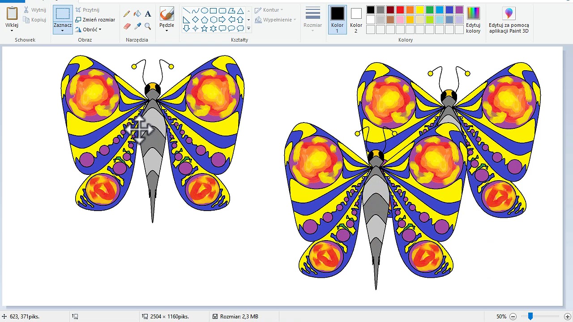Click the Wytnij button
This screenshot has height=322, width=573.
(35, 10)
